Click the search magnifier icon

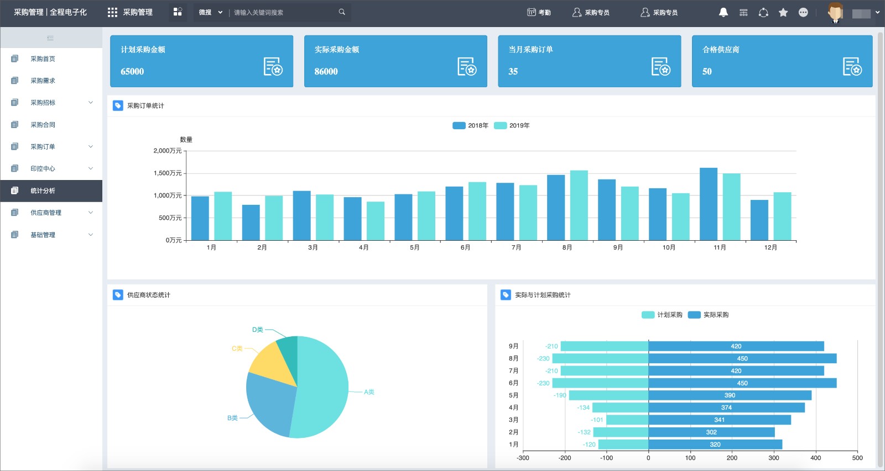pyautogui.click(x=342, y=12)
